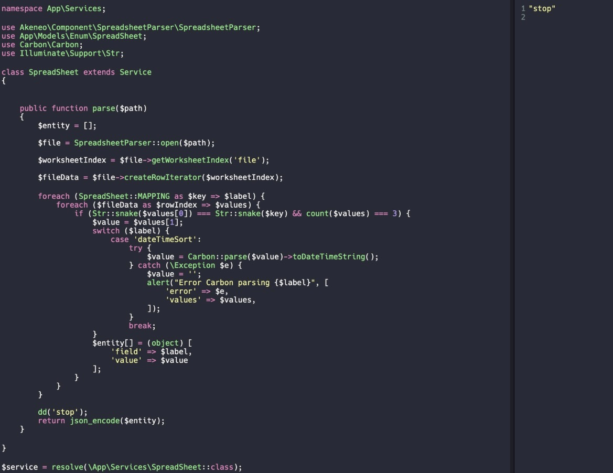Click the dd('stop') debug call
This screenshot has height=473, width=613.
62,412
